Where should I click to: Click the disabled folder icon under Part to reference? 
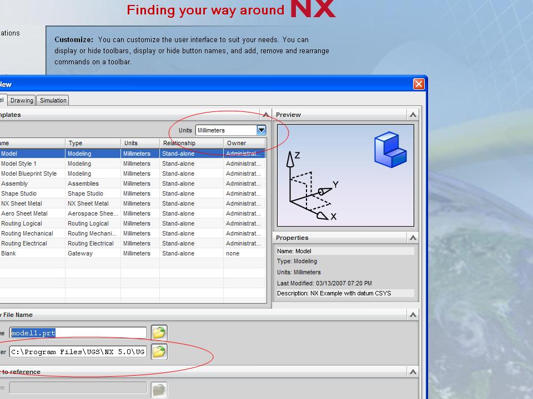159,390
